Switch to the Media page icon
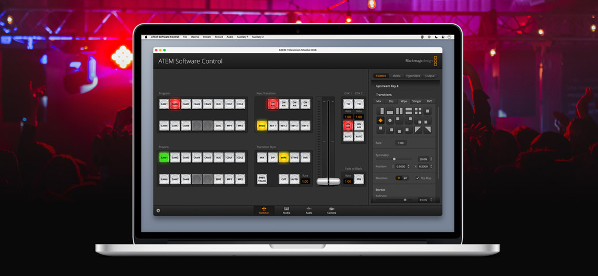The width and height of the screenshot is (598, 276). (x=286, y=210)
